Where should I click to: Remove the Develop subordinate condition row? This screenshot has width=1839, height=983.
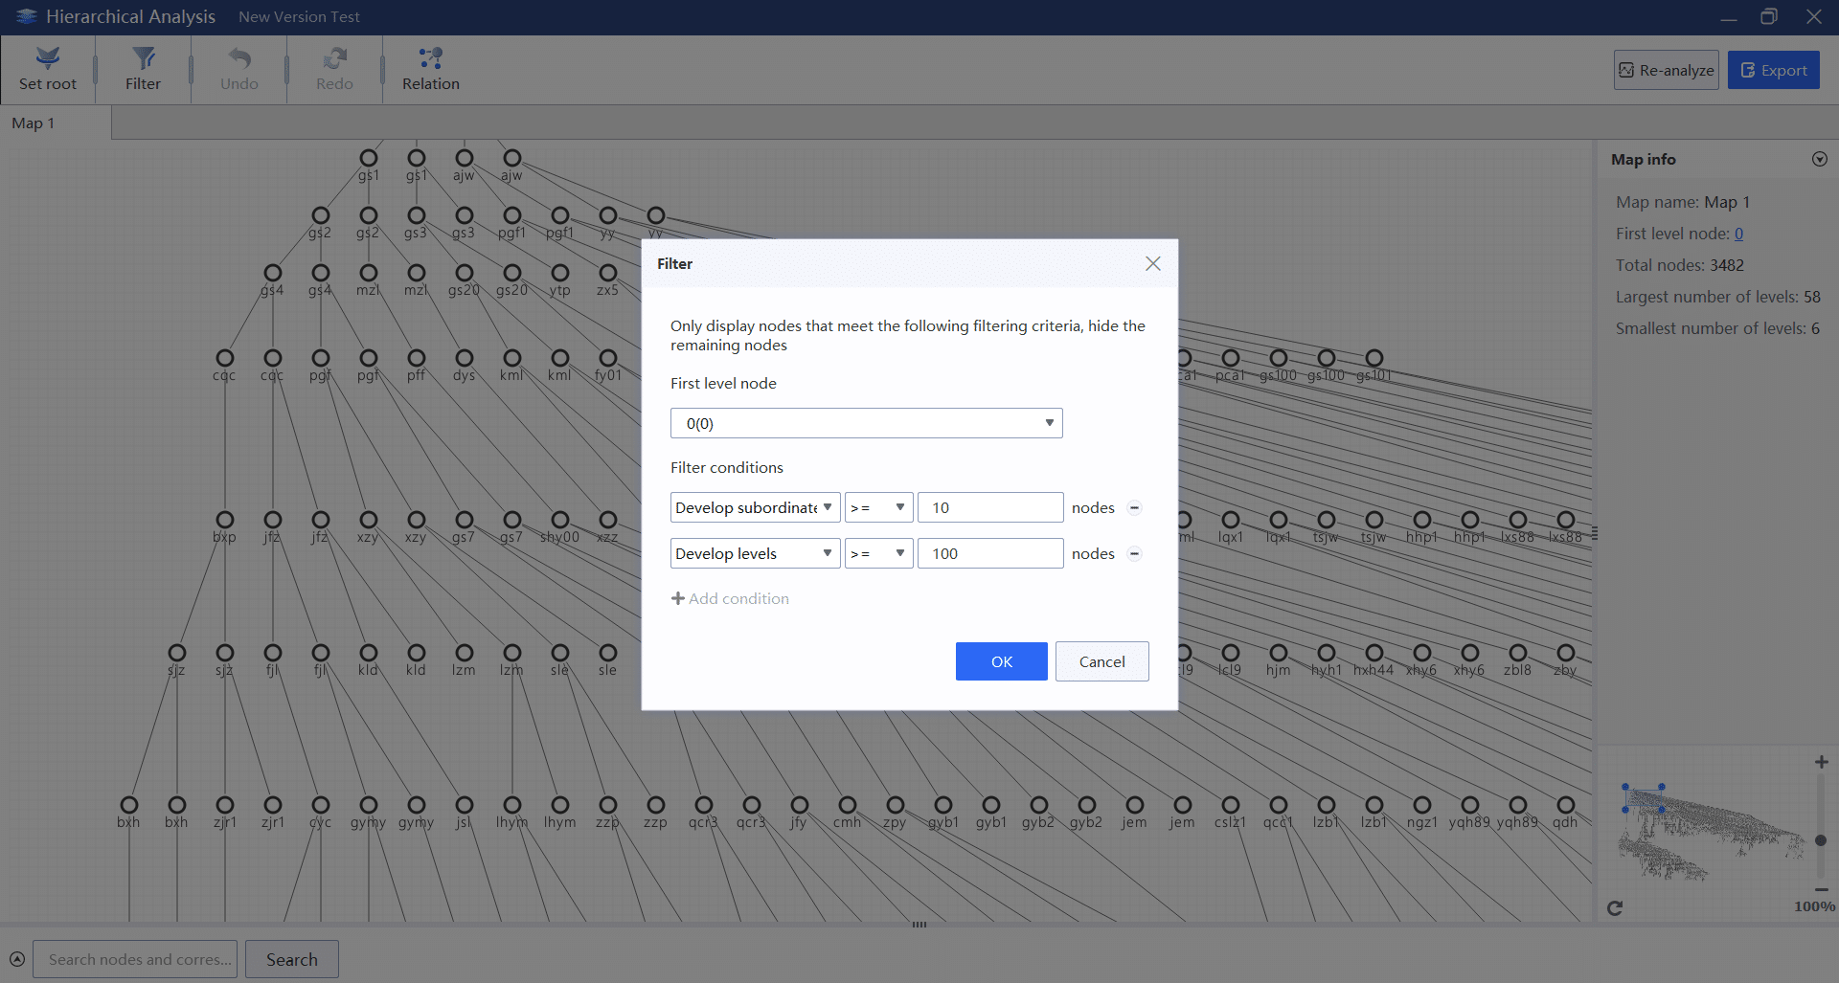(x=1134, y=507)
